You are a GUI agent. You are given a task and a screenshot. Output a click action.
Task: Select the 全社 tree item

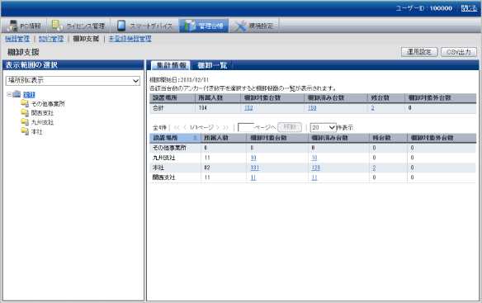29,95
